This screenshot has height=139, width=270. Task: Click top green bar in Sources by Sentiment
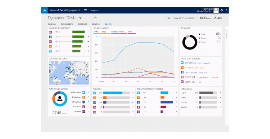pyautogui.click(x=79, y=32)
